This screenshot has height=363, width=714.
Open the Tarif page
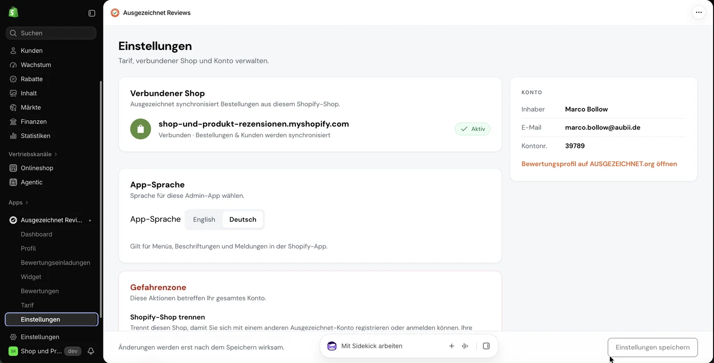(x=27, y=305)
